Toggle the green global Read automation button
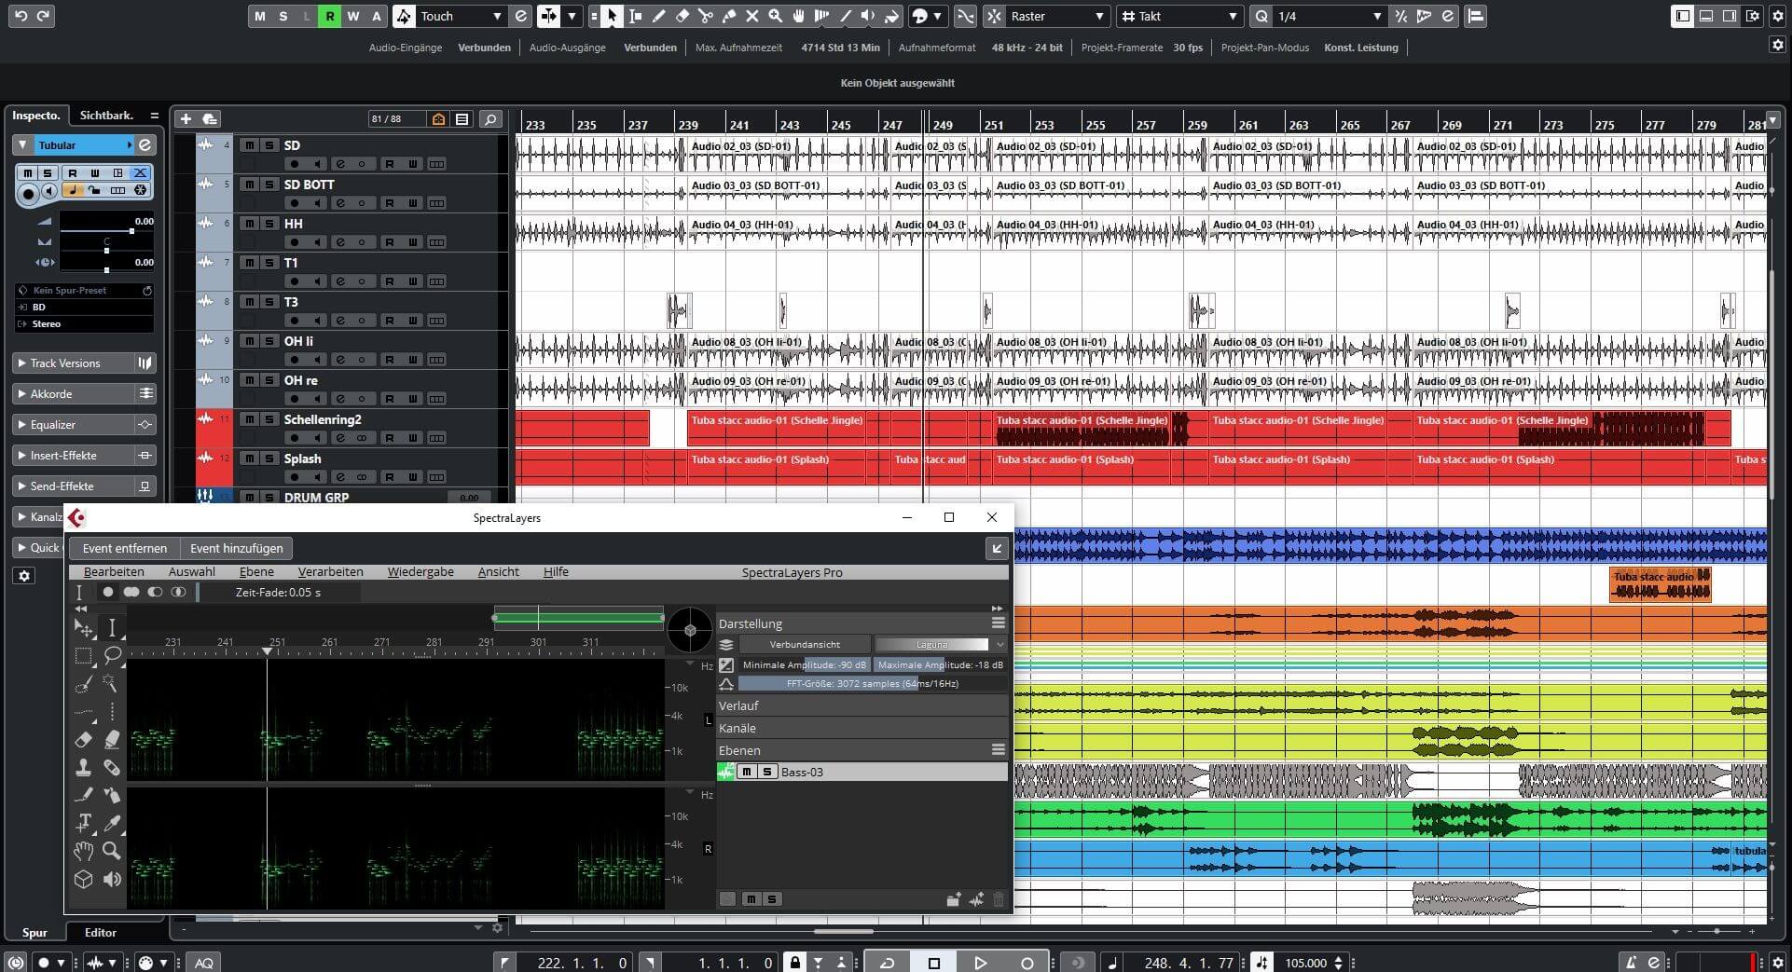 (329, 16)
